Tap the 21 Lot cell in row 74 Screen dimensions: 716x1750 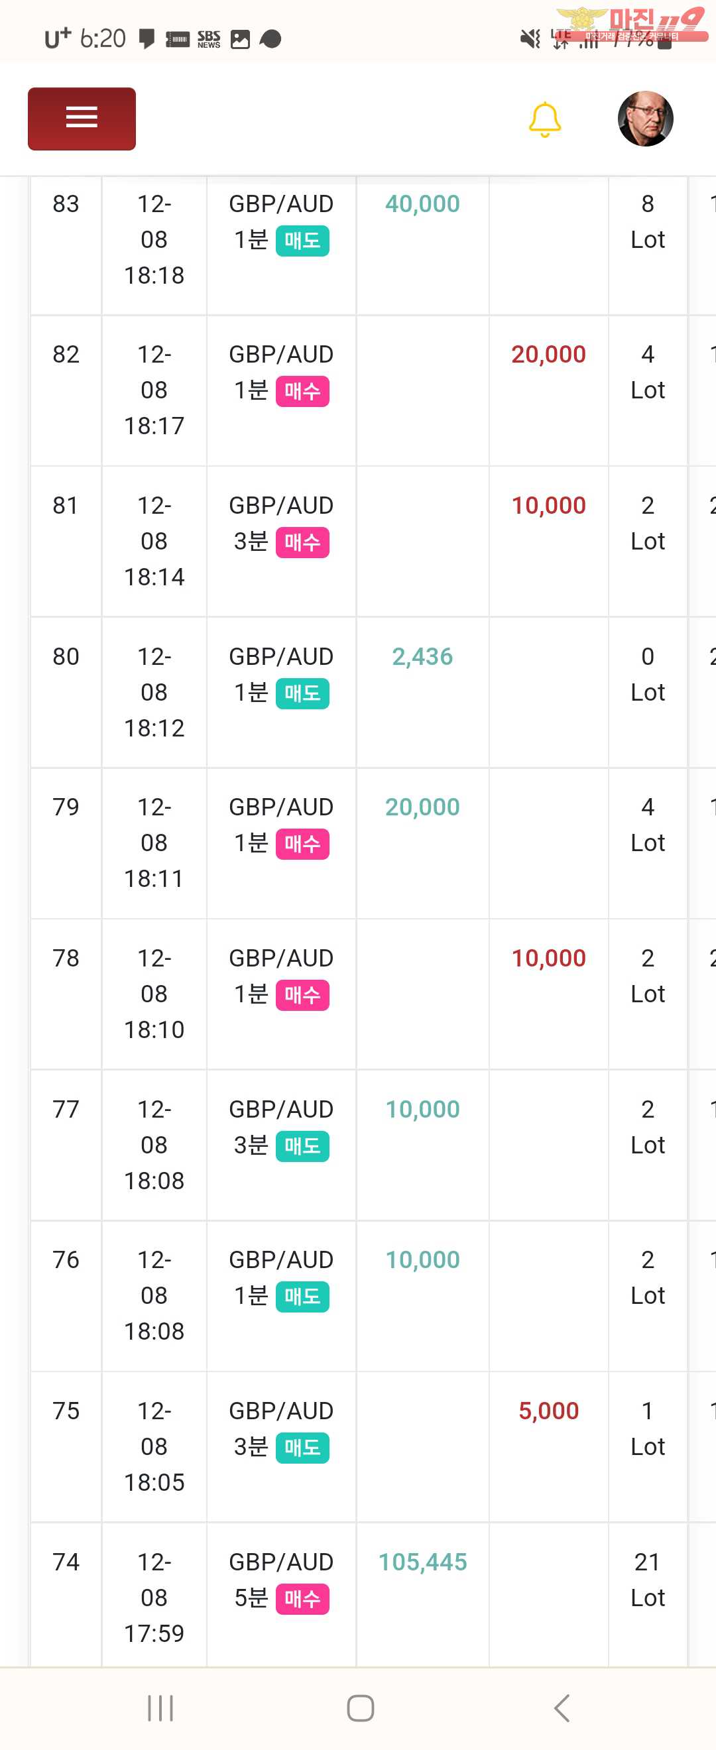[x=648, y=1580]
